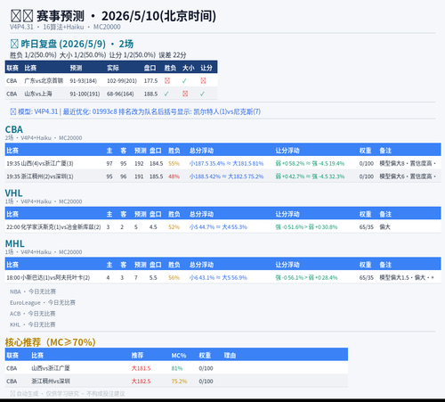Click the note 模型偏大8 · 置信度高
Image resolution: width=445 pixels, height=402 pixels.
point(408,163)
